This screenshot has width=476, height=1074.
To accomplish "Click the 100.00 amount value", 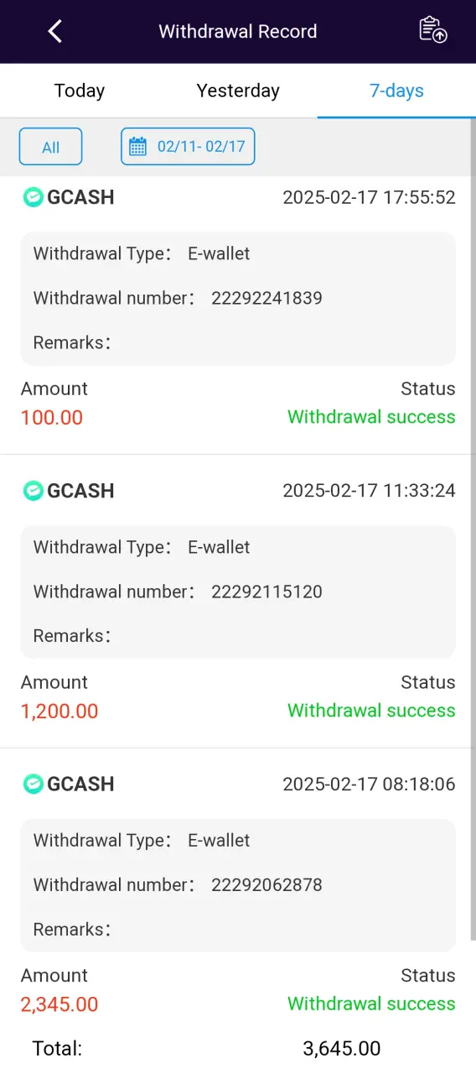I will pyautogui.click(x=52, y=417).
